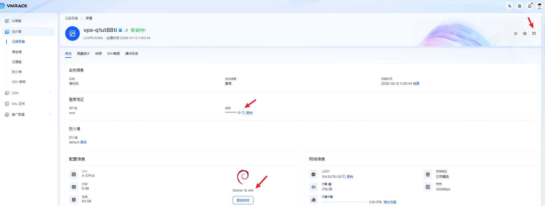Image resolution: width=545 pixels, height=206 pixels.
Task: Click the traffic usage progress bar
Action: [344, 202]
